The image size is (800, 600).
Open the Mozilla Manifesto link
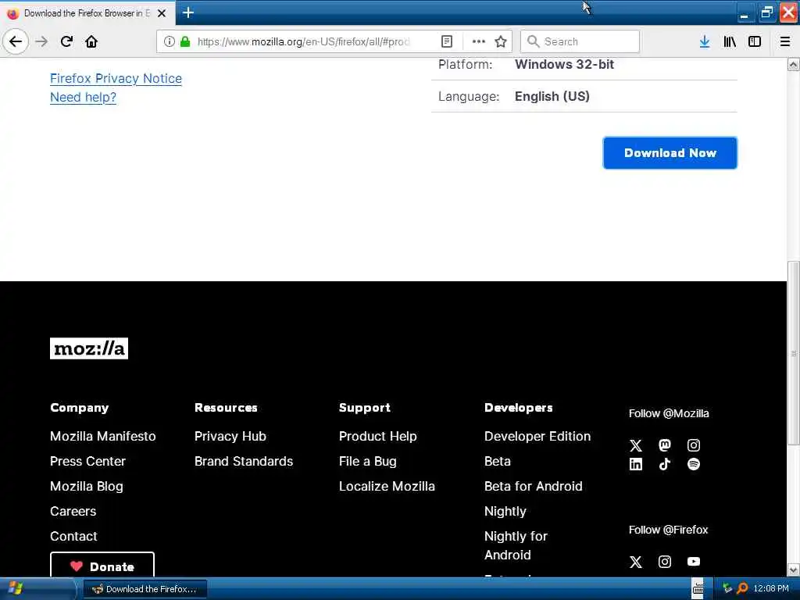103,436
